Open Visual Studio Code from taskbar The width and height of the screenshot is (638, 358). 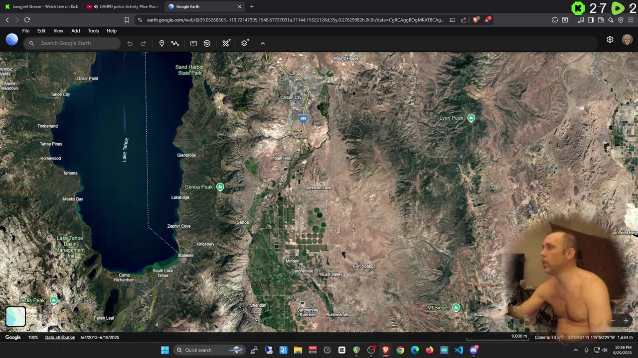[459, 350]
